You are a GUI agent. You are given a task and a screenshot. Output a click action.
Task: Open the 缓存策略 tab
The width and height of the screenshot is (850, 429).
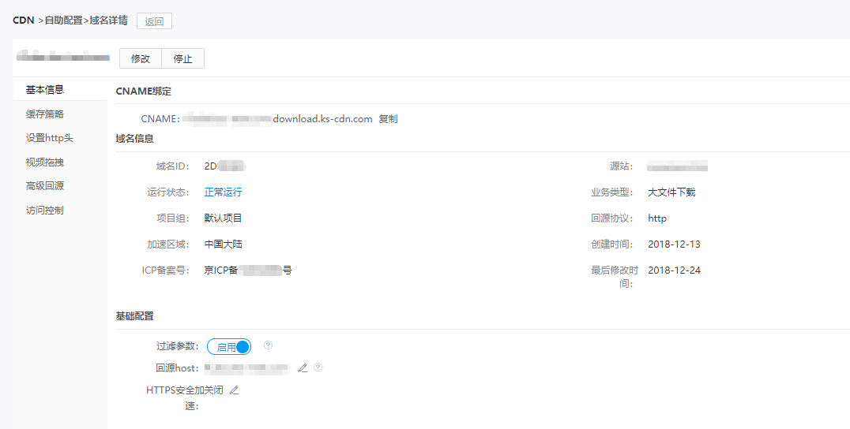click(45, 114)
